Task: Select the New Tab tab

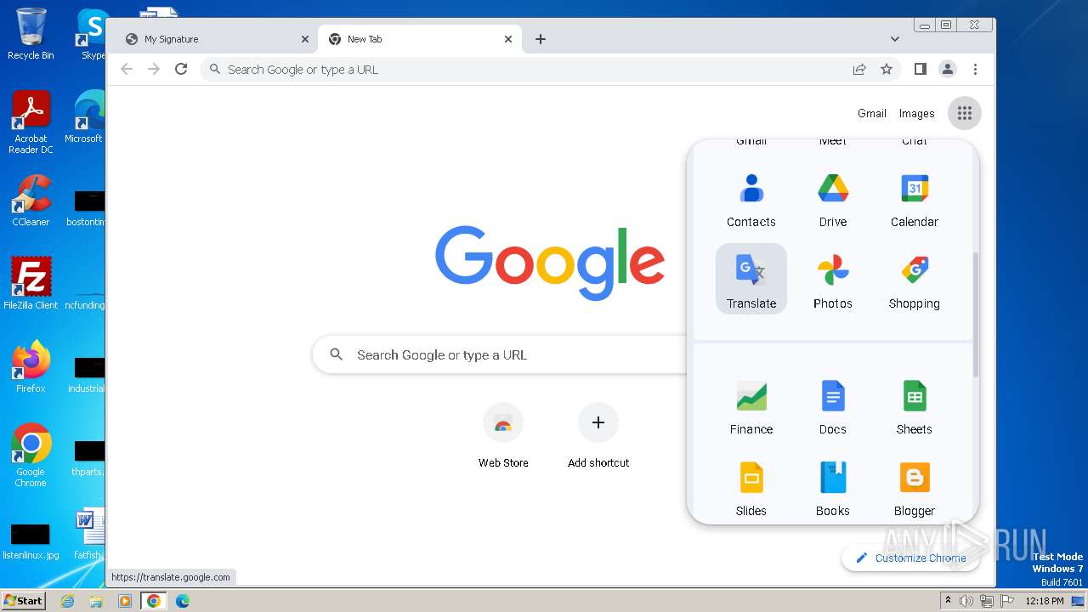Action: tap(422, 39)
